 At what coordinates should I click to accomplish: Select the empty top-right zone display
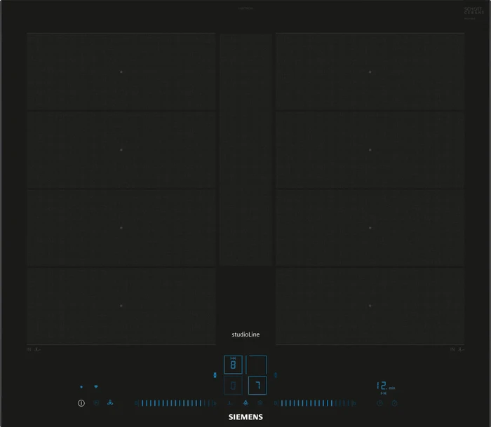click(x=257, y=365)
